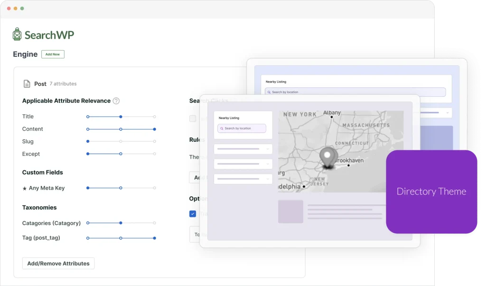Viewport: 486px width, 286px height.
Task: Click the Custom Fields heading
Action: click(42, 172)
